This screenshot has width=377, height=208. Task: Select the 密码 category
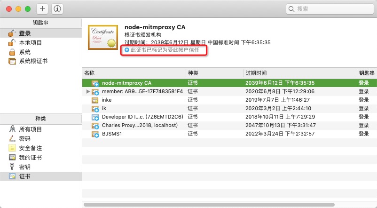[41, 139]
